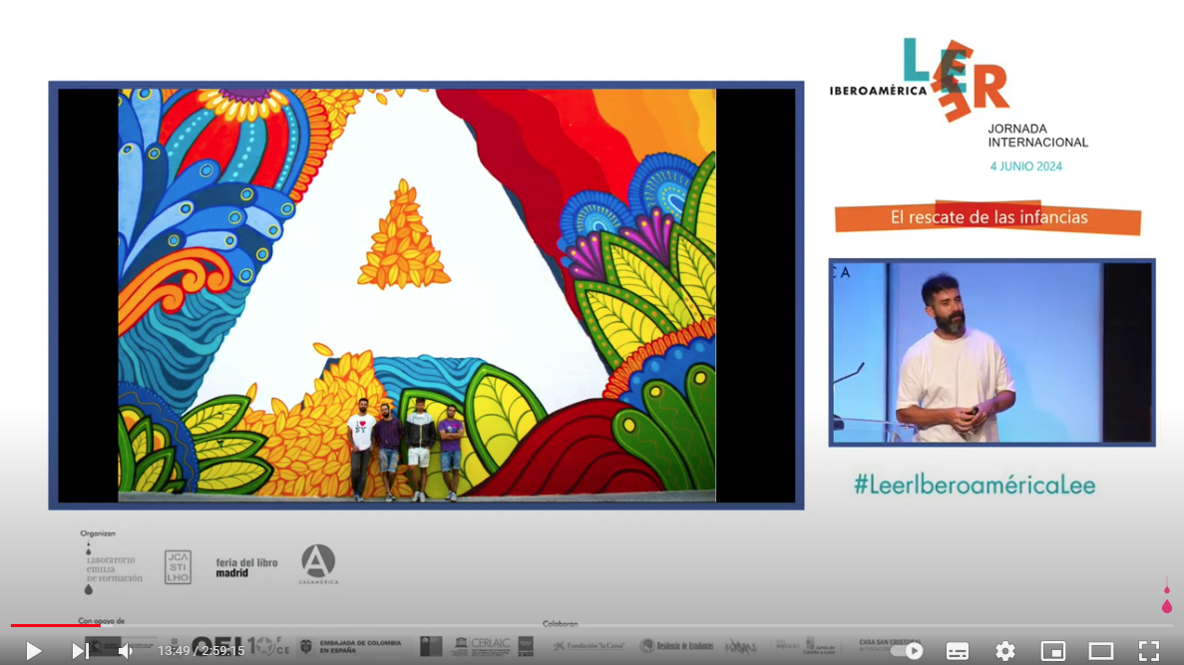Enable theater mode view
1184x665 pixels.
coord(1100,651)
